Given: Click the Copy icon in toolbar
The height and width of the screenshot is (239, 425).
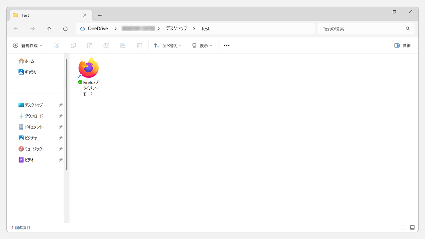Looking at the screenshot, I should [x=73, y=45].
